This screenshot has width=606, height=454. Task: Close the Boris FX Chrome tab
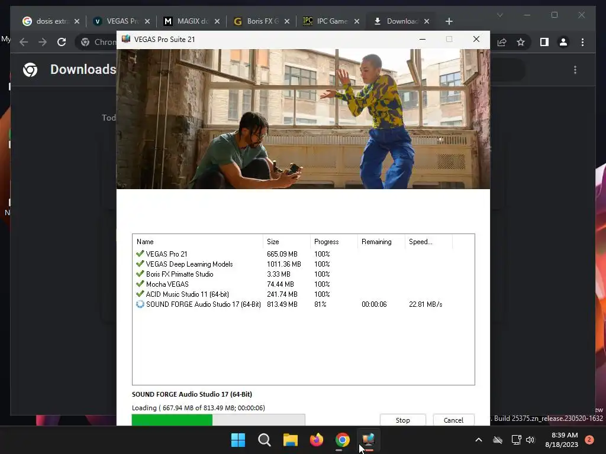[287, 22]
